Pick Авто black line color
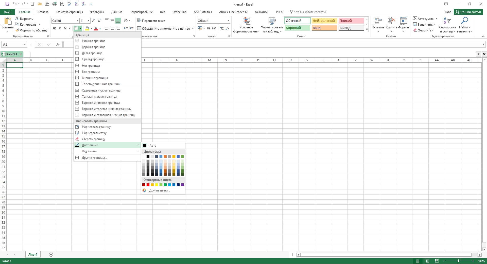This screenshot has width=487, height=264. pos(163,146)
